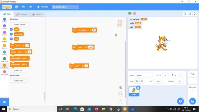Delete Sprite1 using trash icon
This screenshot has height=112, width=199.
pos(138,88)
